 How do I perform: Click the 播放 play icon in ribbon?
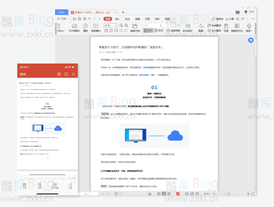coord(85,26)
